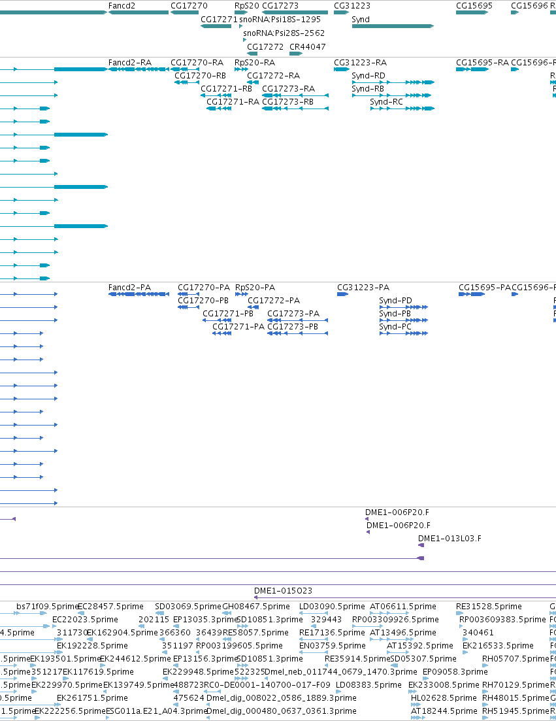
Task: Click the RpS20-RA transcript label
Action: [x=255, y=63]
